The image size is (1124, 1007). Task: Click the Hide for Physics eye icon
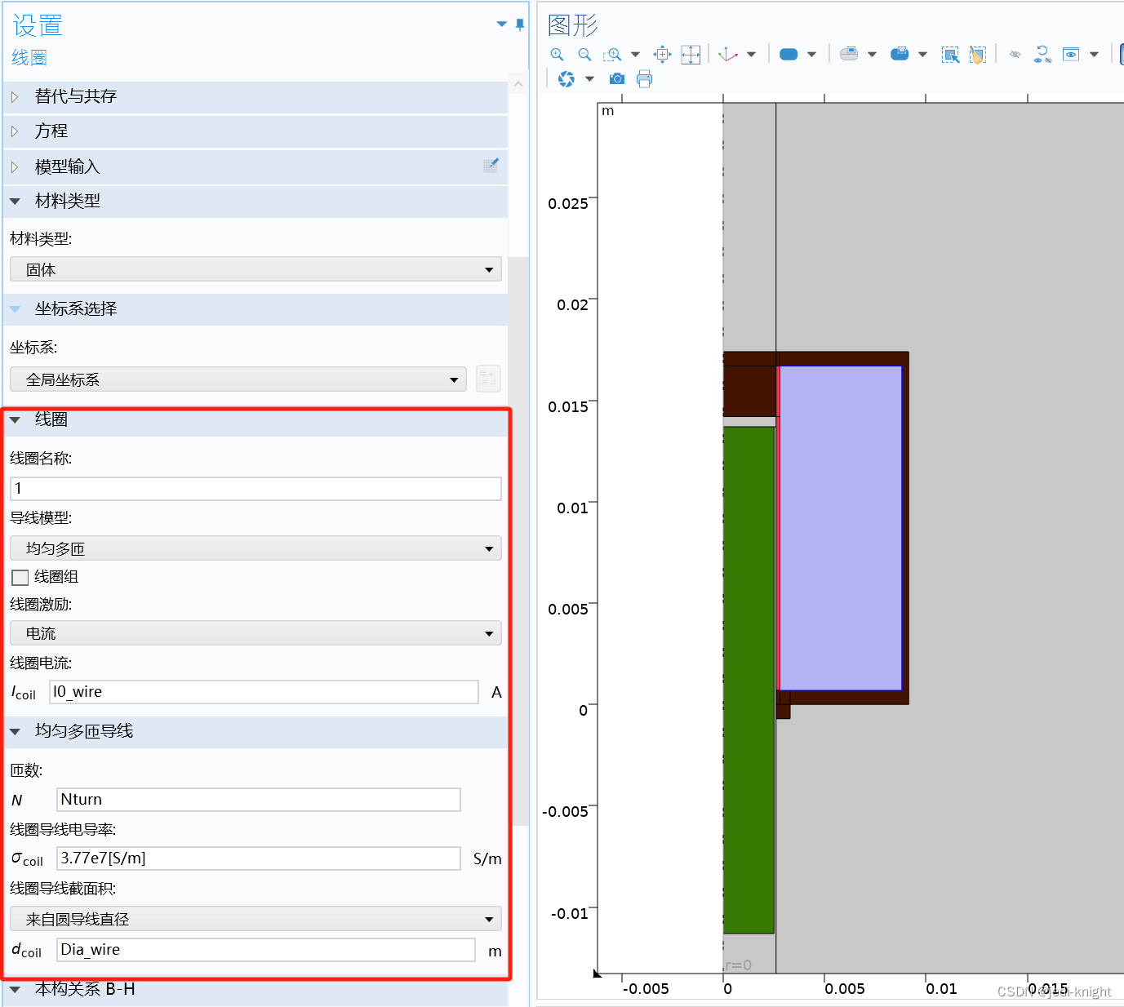(x=1015, y=55)
